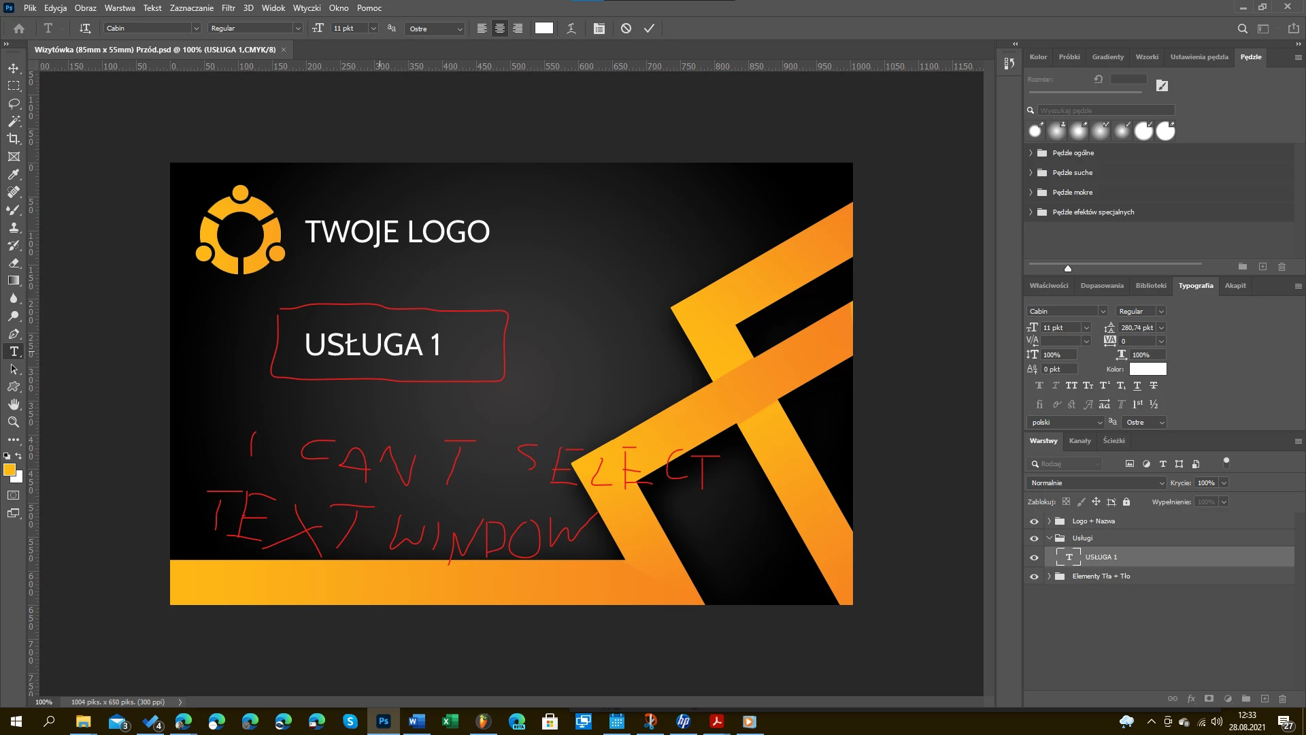The width and height of the screenshot is (1306, 735).
Task: Open the Filtr menu
Action: (x=228, y=8)
